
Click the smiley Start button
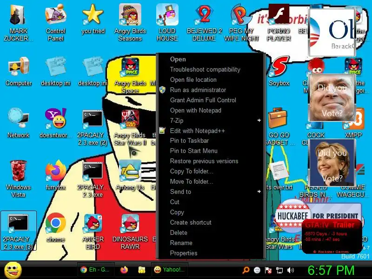(13, 270)
